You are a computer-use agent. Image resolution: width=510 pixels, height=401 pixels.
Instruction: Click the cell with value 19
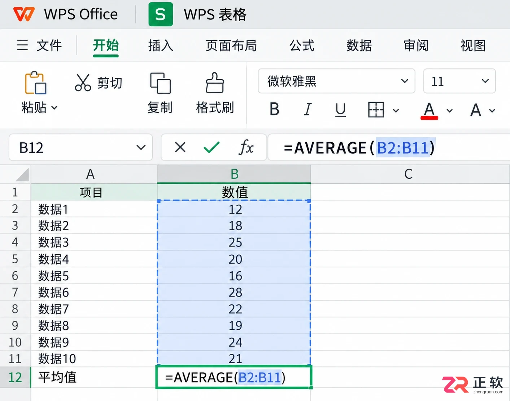pos(234,325)
